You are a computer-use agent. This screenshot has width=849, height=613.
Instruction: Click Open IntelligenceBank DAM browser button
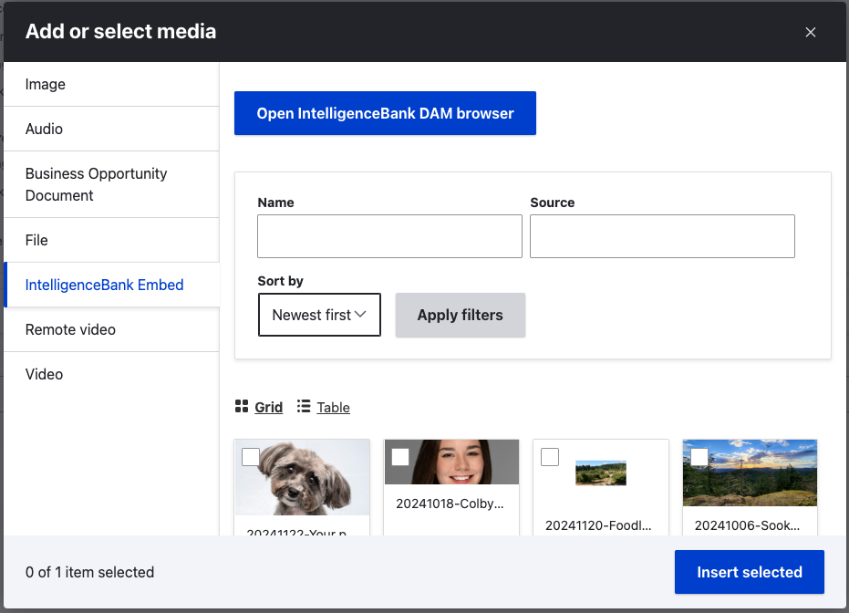click(385, 113)
